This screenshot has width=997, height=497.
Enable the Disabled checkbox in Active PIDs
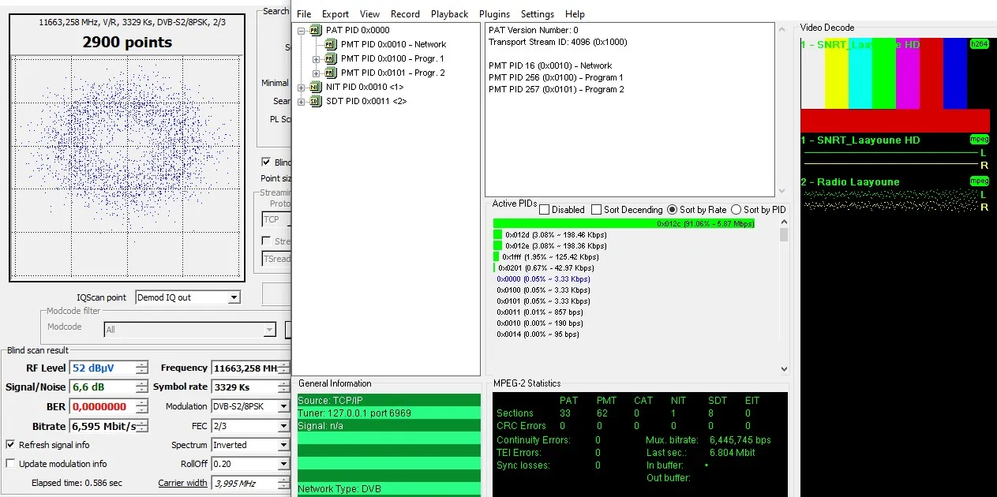pyautogui.click(x=545, y=210)
